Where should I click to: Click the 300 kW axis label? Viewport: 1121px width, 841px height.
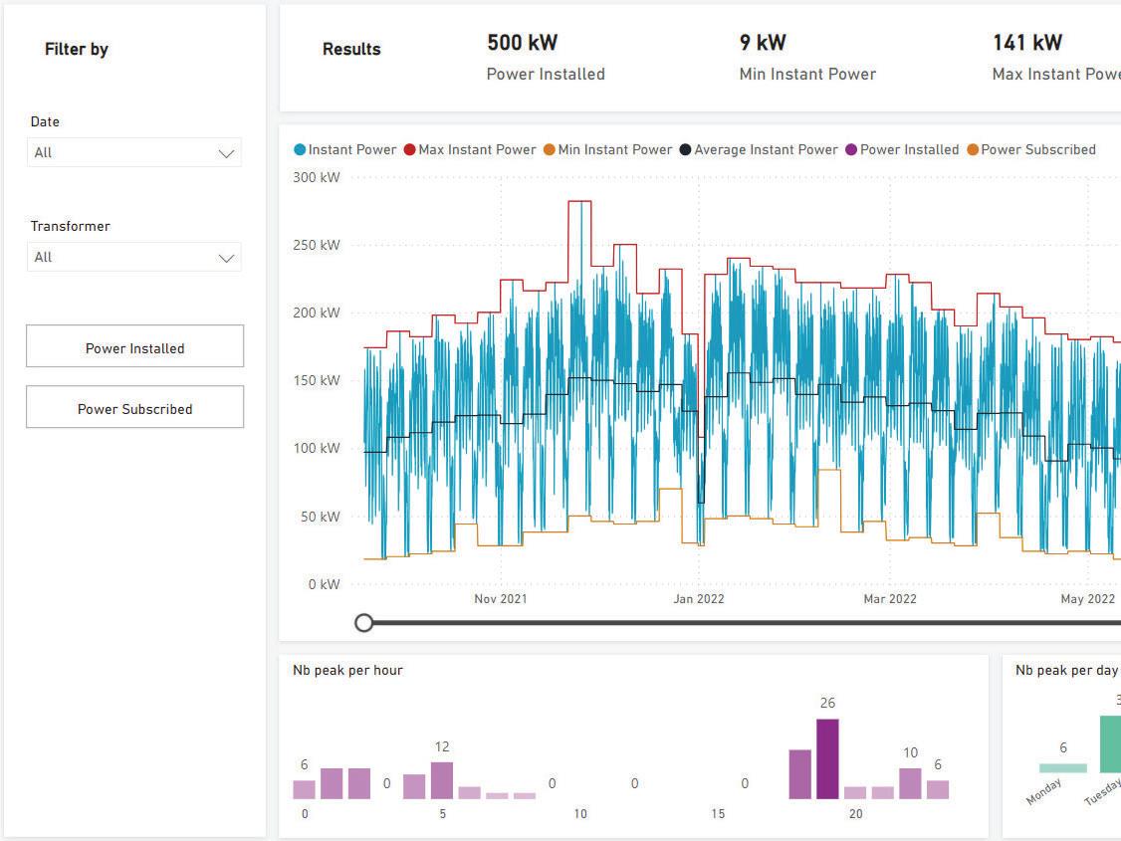(316, 177)
